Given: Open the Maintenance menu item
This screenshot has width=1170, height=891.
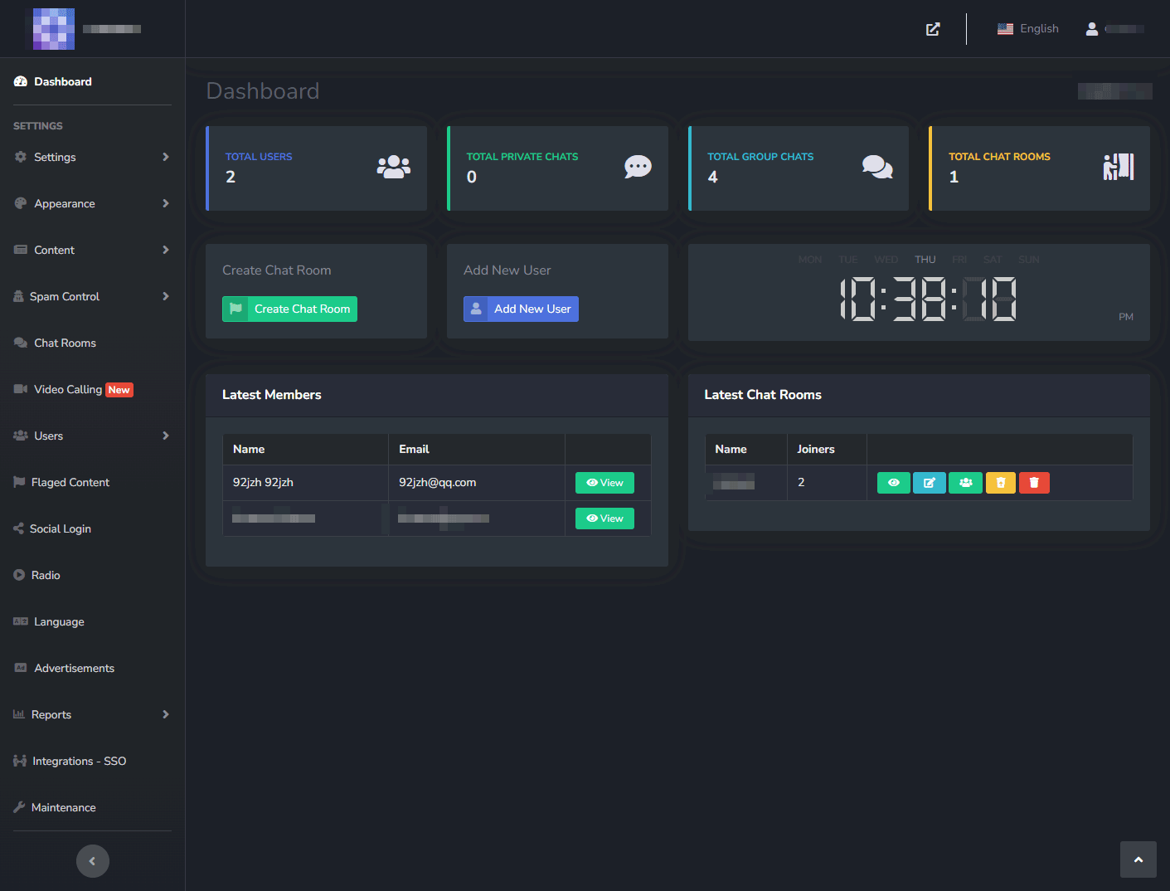Looking at the screenshot, I should [92, 807].
